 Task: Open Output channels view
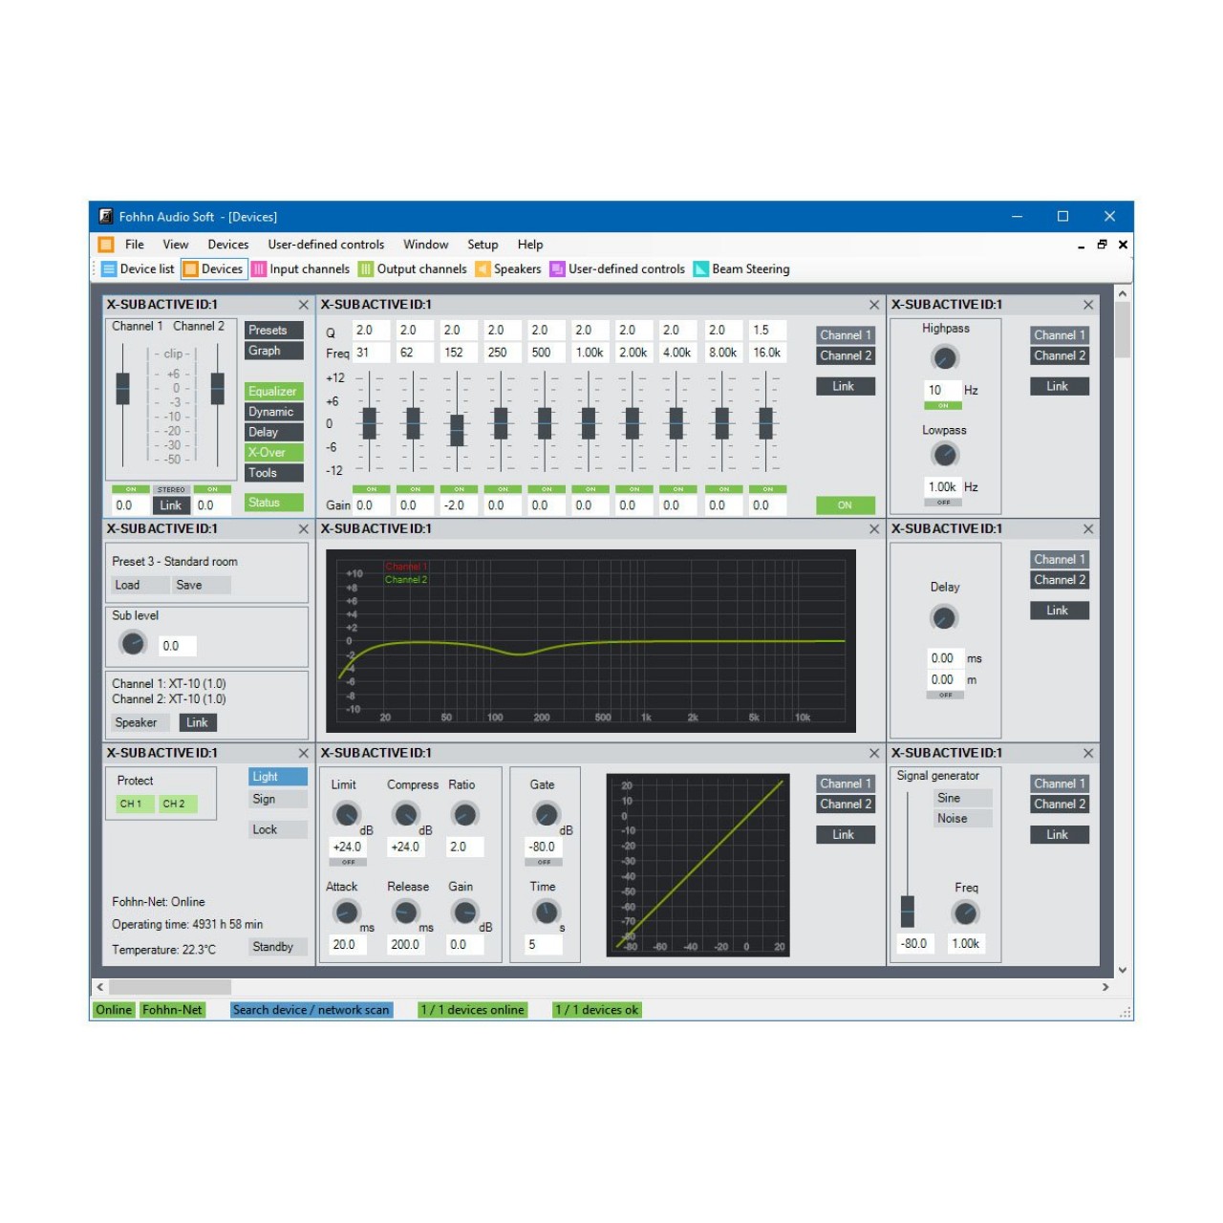tap(413, 269)
